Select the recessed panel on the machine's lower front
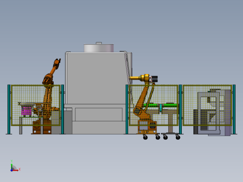The height and width of the screenshot is (182, 243). [x=99, y=114]
